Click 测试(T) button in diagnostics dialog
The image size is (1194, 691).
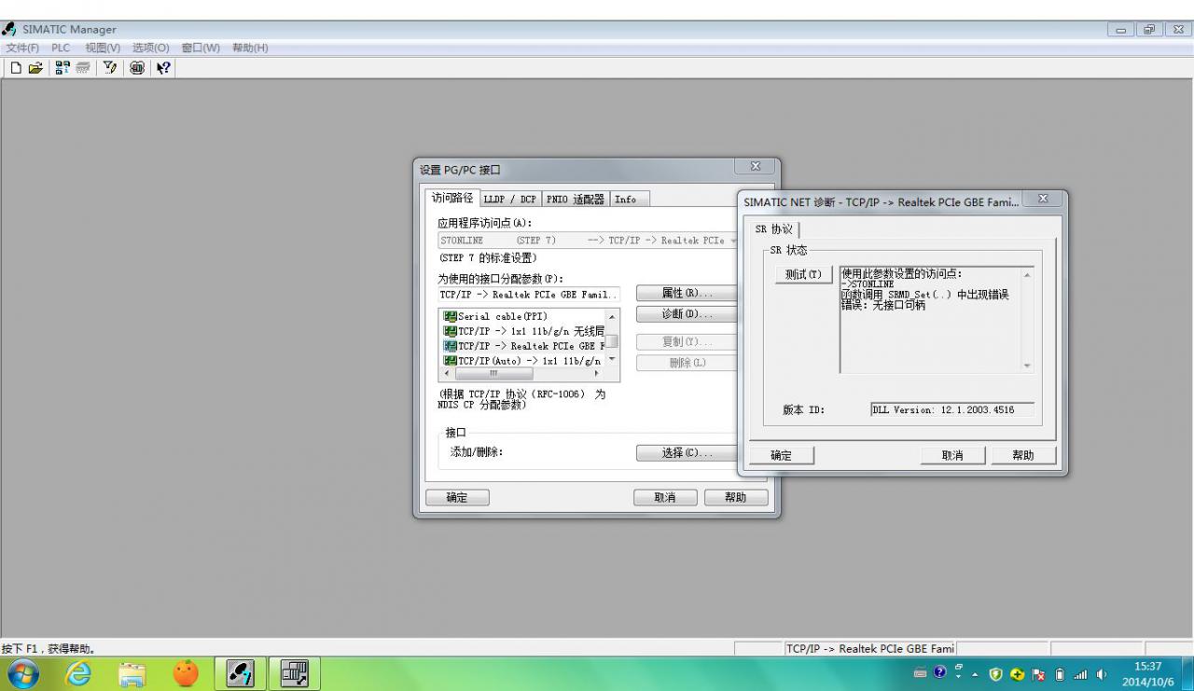pyautogui.click(x=804, y=274)
